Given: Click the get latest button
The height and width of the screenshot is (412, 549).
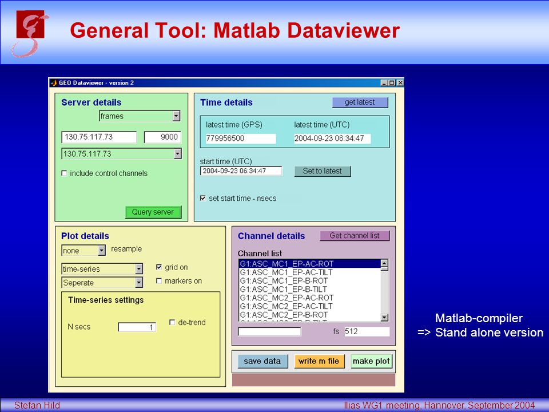Looking at the screenshot, I should 360,102.
